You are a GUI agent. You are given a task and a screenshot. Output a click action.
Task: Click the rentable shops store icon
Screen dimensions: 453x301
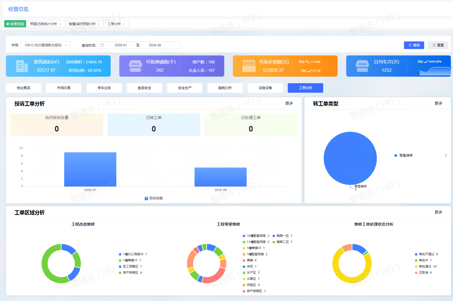[135, 66]
